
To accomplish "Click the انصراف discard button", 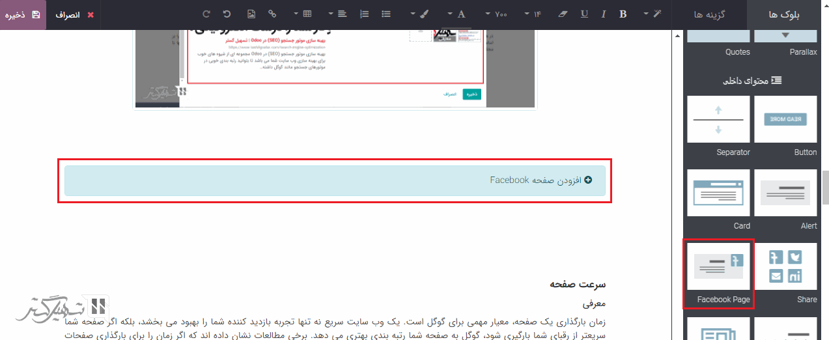I will pyautogui.click(x=74, y=14).
